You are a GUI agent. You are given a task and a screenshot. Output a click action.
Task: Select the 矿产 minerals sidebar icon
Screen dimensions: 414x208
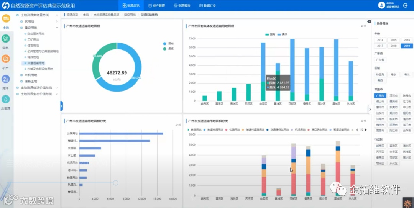coord(6,59)
